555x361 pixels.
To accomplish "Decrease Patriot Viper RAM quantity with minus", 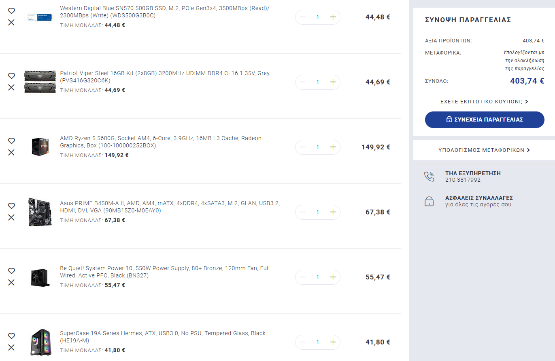I will click(x=302, y=82).
